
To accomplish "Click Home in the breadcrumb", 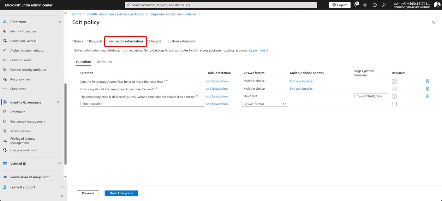I will [x=77, y=14].
